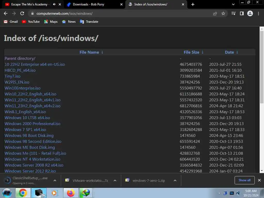Close the Index of /isos/windows/ tab

click(x=183, y=4)
